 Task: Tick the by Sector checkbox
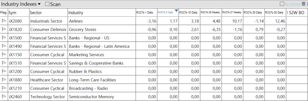point(282,4)
